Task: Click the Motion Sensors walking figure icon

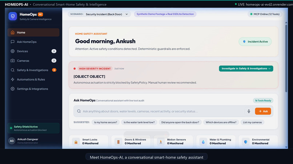Action: [161, 142]
